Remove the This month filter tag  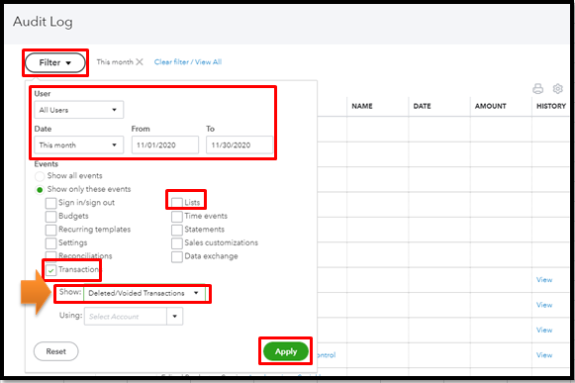coord(140,62)
